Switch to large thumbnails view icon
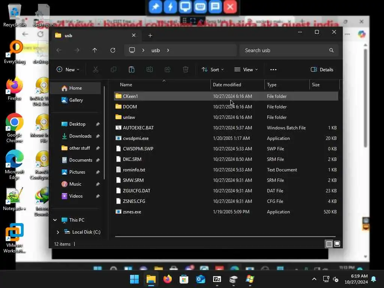 tap(337, 244)
